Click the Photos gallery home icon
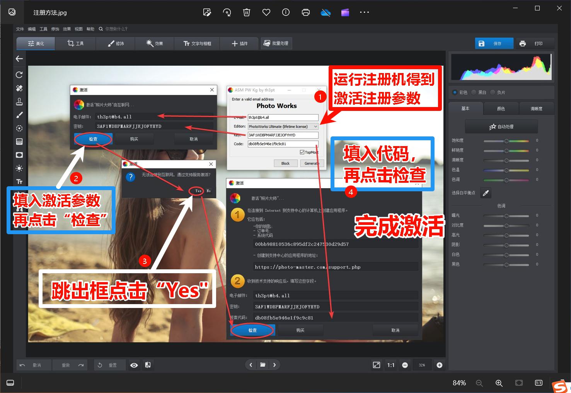 pyautogui.click(x=12, y=12)
